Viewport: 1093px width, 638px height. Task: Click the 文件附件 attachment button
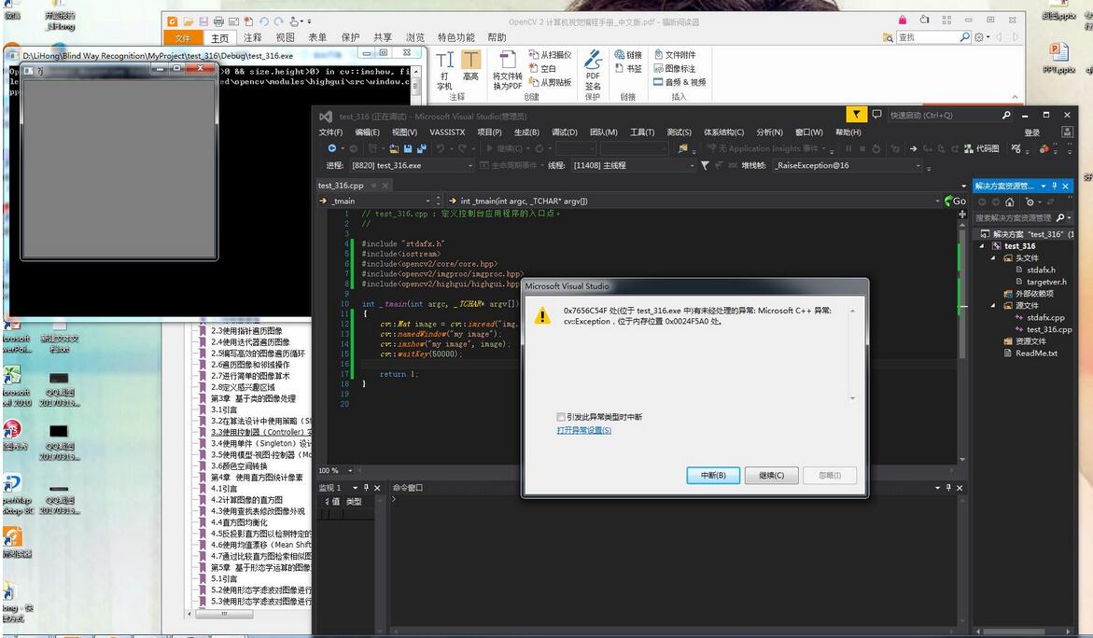[674, 54]
